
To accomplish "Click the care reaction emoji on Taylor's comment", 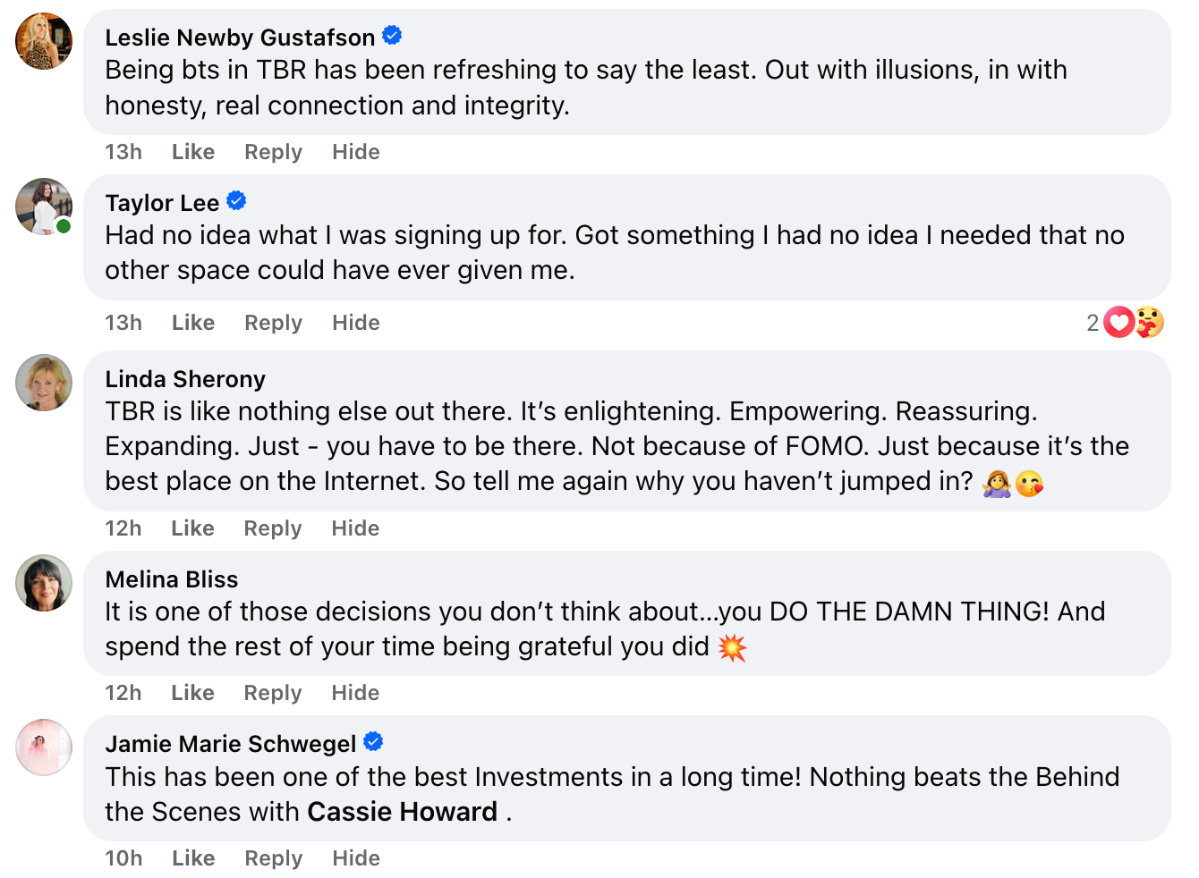I will pyautogui.click(x=1150, y=322).
